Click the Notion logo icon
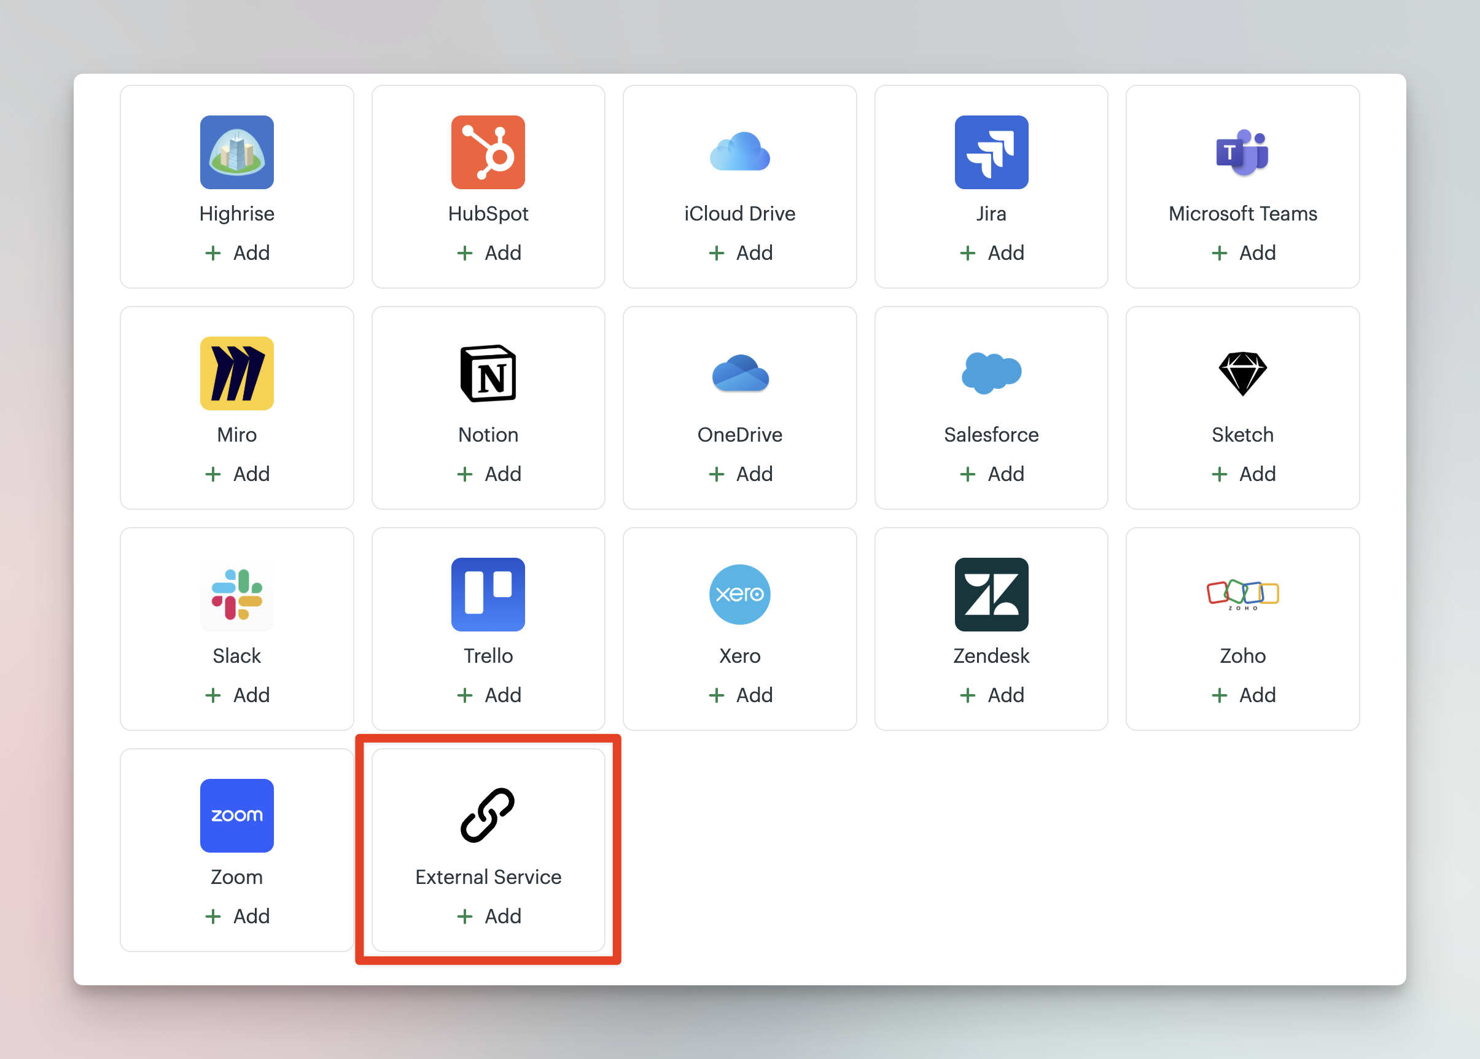 488,373
